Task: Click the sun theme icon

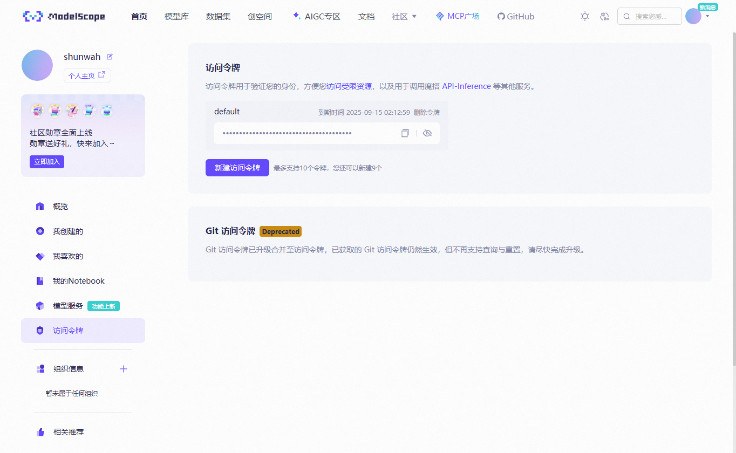Action: pos(585,16)
